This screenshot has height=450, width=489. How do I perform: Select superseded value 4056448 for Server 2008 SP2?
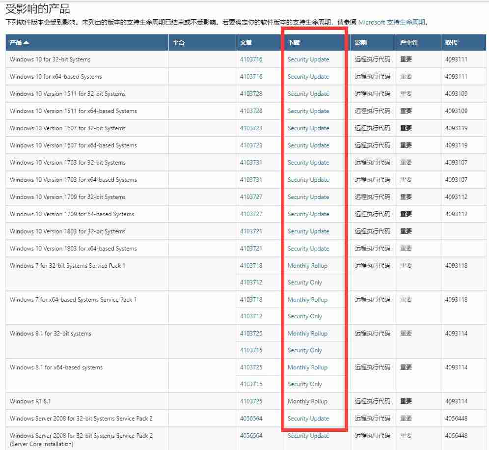(x=456, y=418)
